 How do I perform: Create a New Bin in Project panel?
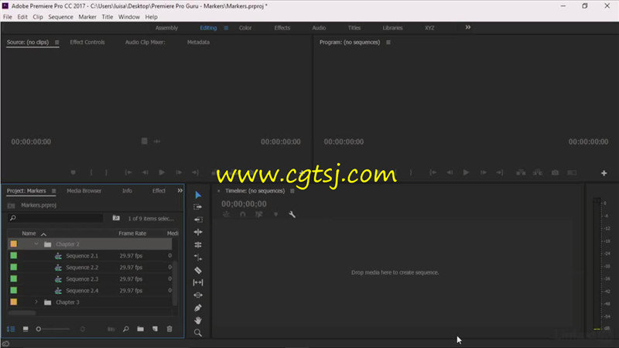(141, 329)
